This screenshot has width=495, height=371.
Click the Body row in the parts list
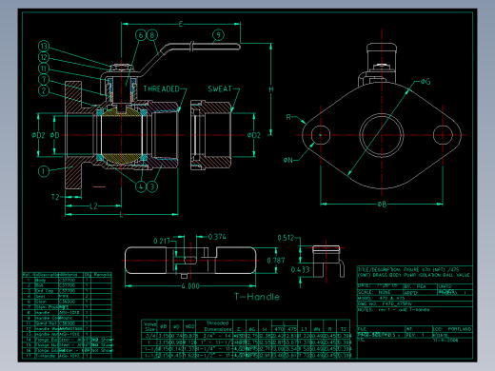(68, 281)
